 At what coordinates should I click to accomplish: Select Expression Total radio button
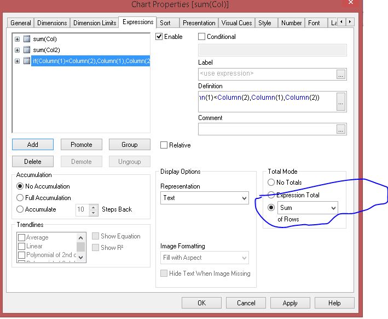tap(271, 195)
